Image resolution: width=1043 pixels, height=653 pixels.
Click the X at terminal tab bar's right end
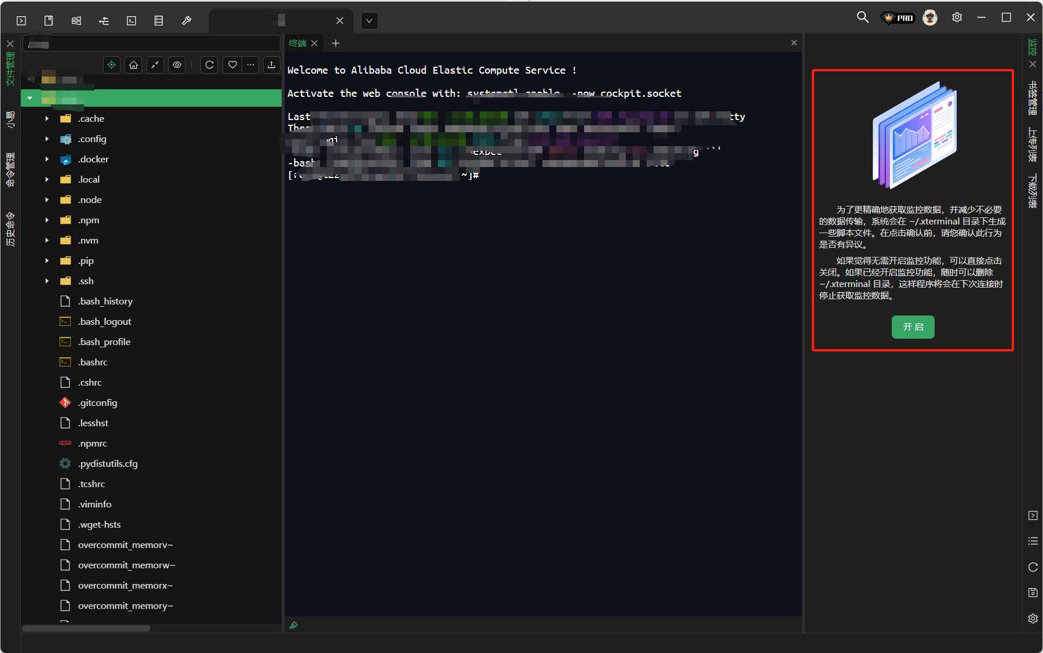point(794,43)
